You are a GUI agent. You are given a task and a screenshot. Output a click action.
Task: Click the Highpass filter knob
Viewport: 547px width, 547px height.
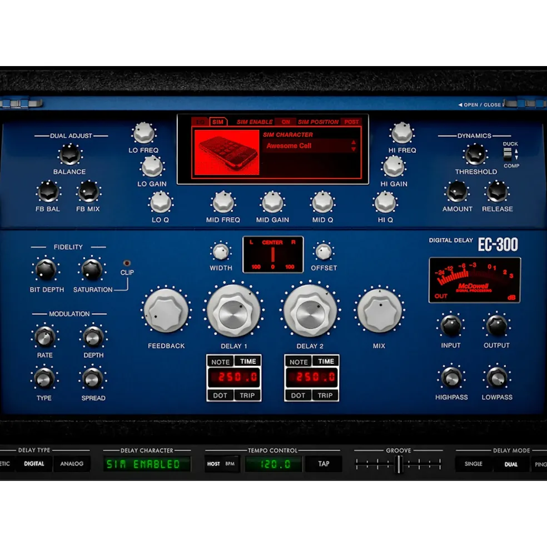451,378
